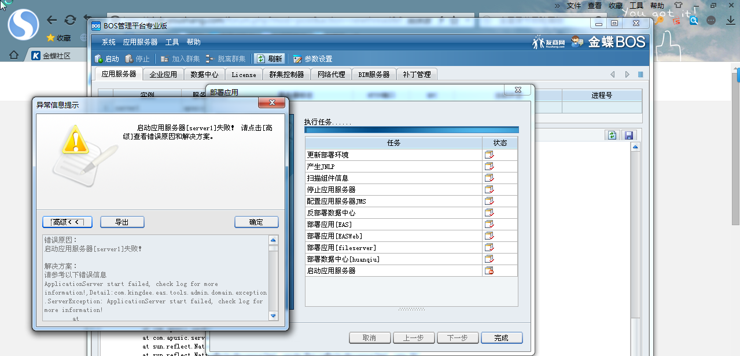Click the blue search magnifier browser extension
740x356 pixels.
click(694, 20)
